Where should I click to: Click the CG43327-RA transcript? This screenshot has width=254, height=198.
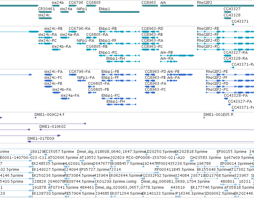tap(227, 56)
